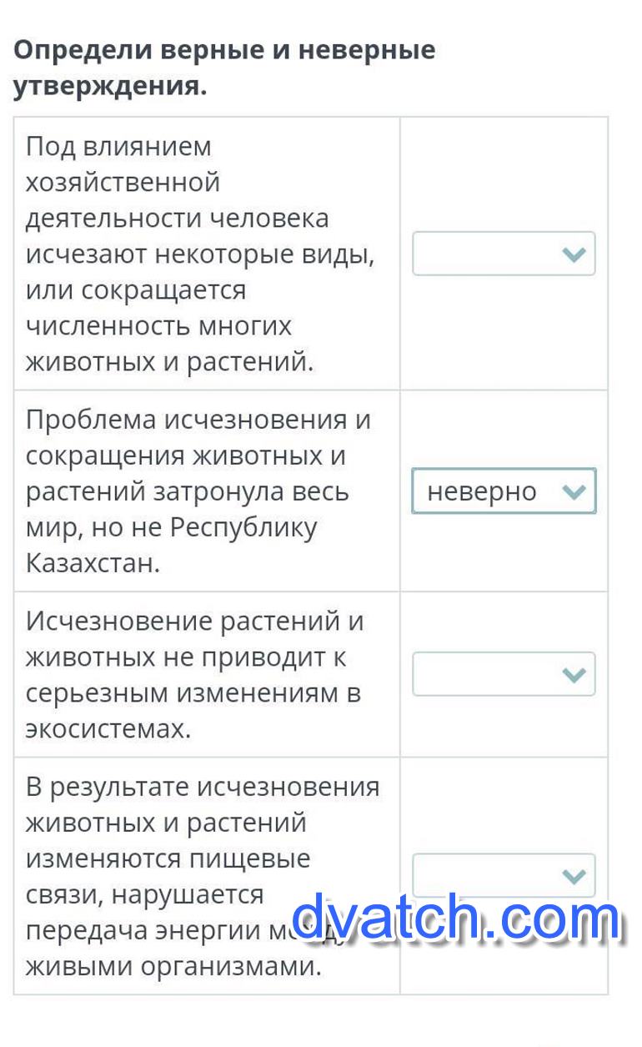Click the word "утверждения" in the heading
Viewport: 642px width, 1047px height.
pyautogui.click(x=109, y=86)
